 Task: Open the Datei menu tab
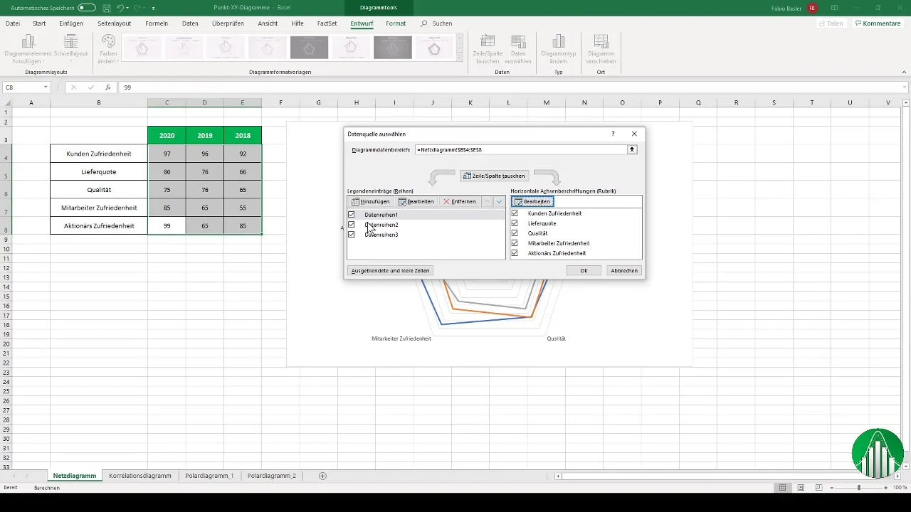(x=13, y=23)
